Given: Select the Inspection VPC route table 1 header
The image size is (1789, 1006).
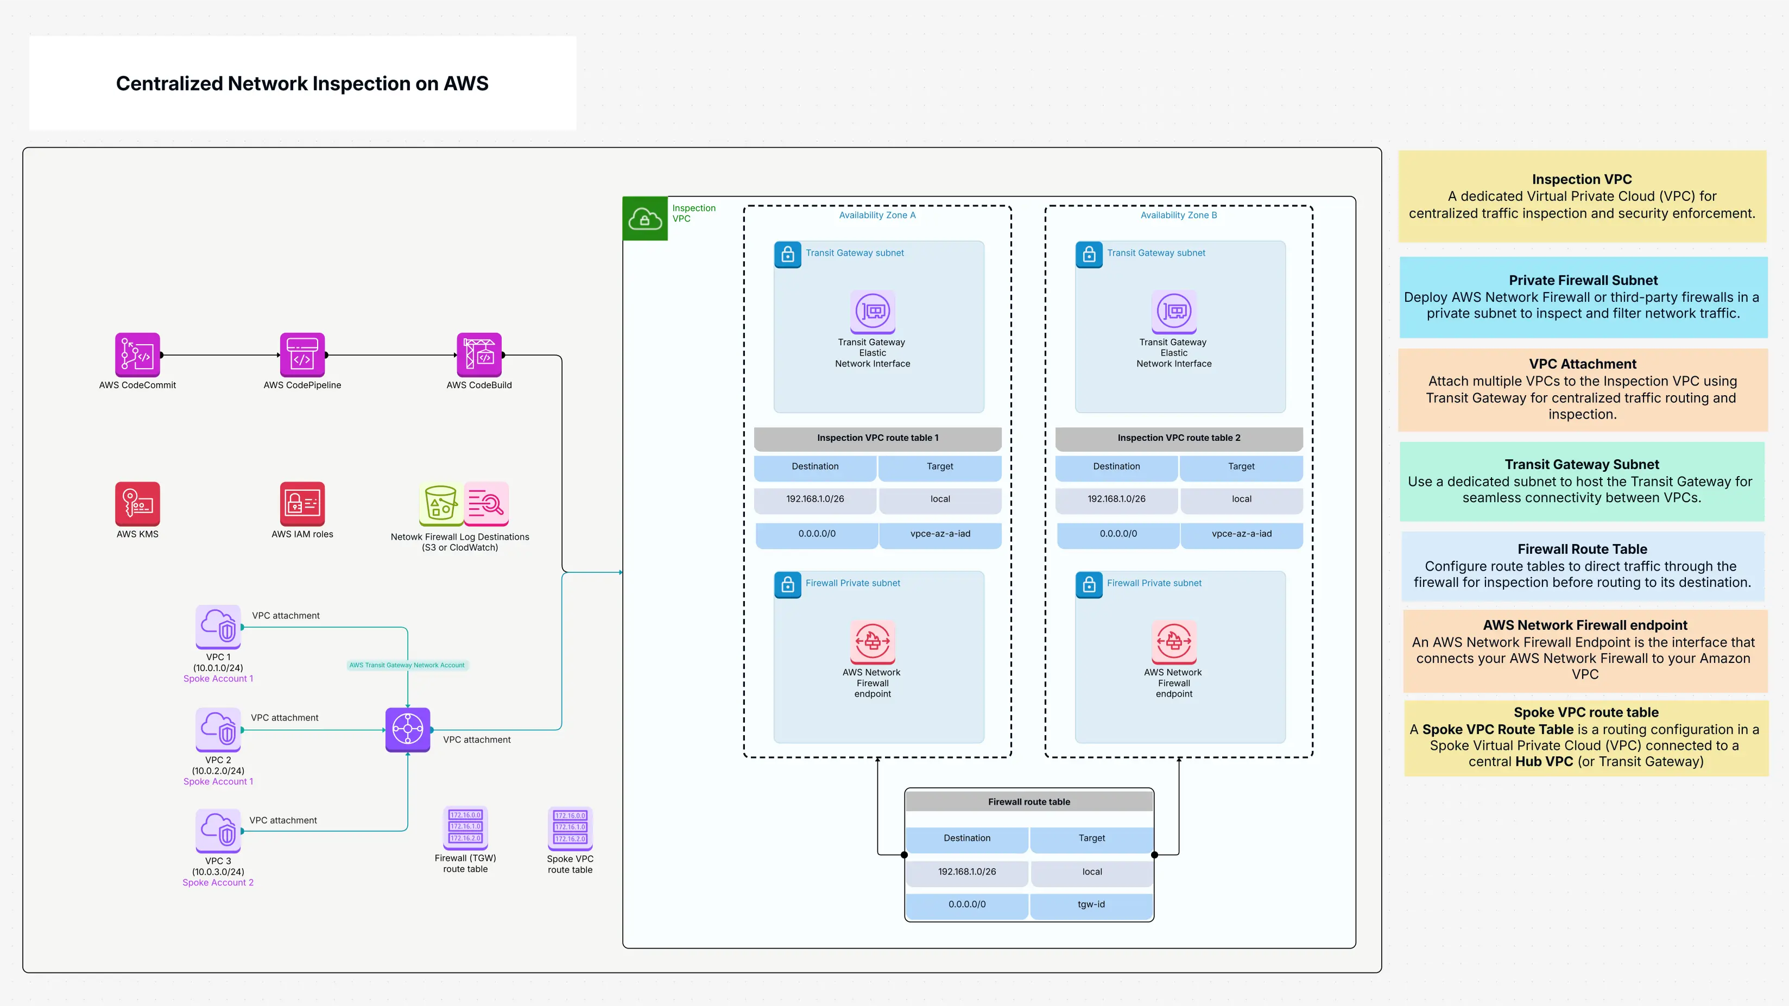Looking at the screenshot, I should point(878,438).
